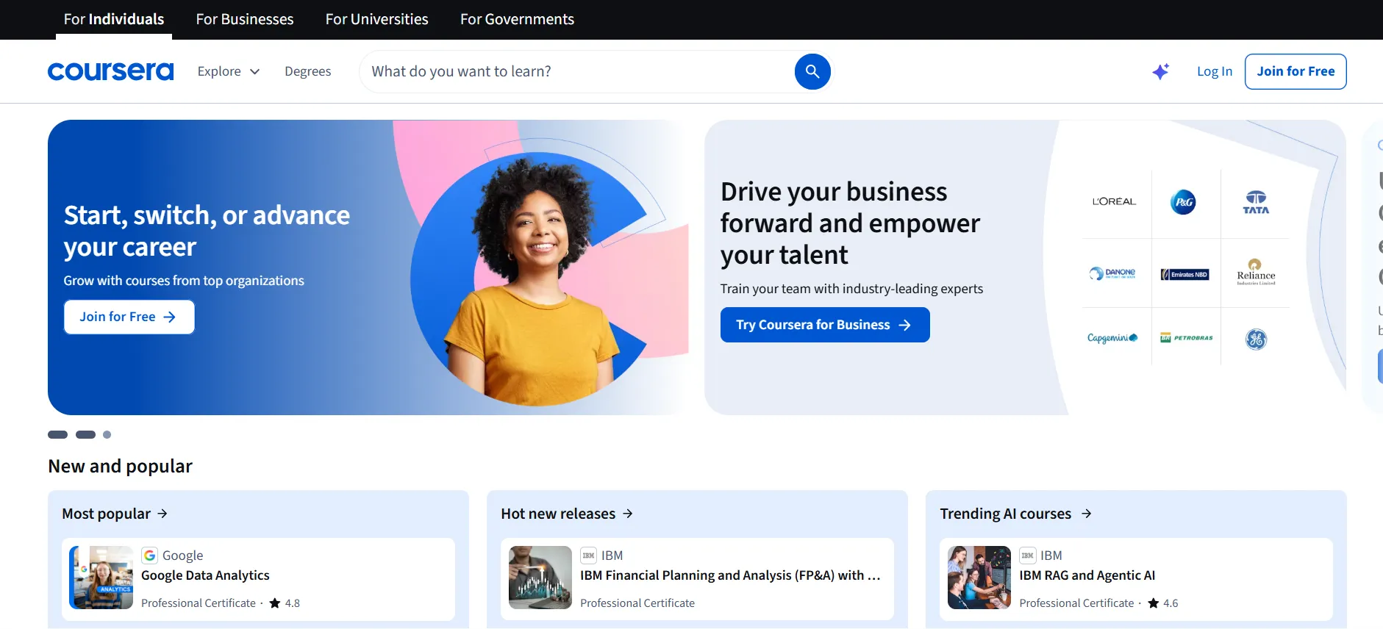Select the second carousel slide indicator

pos(86,434)
